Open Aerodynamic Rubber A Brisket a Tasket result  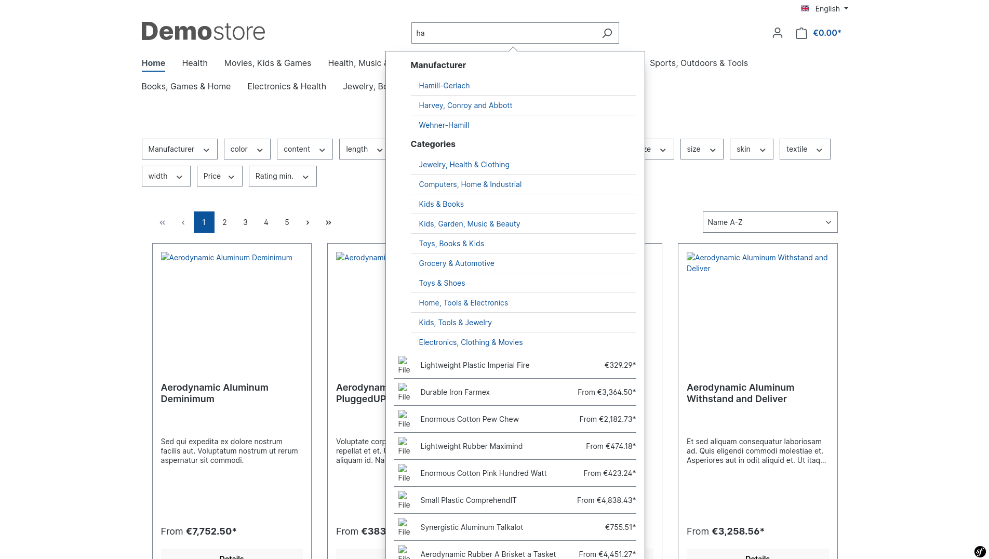pyautogui.click(x=515, y=551)
